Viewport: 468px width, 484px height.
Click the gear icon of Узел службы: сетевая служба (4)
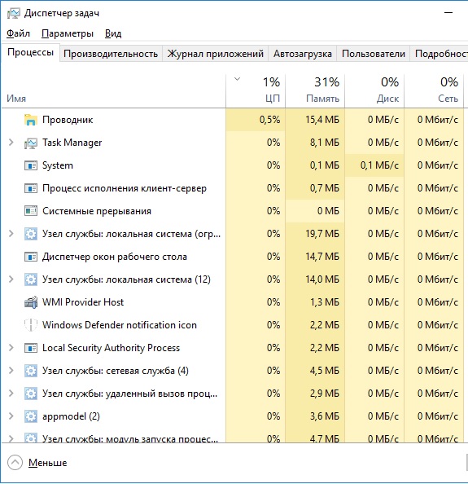tap(31, 371)
